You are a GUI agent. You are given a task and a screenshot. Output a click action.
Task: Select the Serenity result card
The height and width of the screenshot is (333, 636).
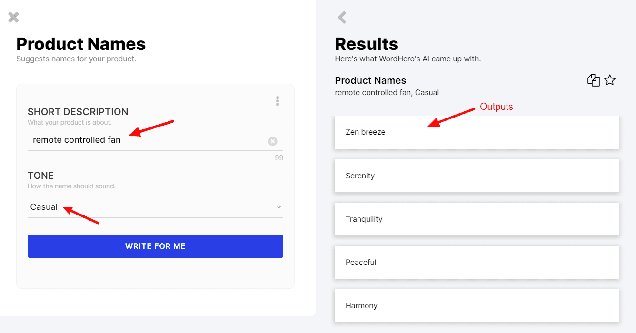(477, 176)
